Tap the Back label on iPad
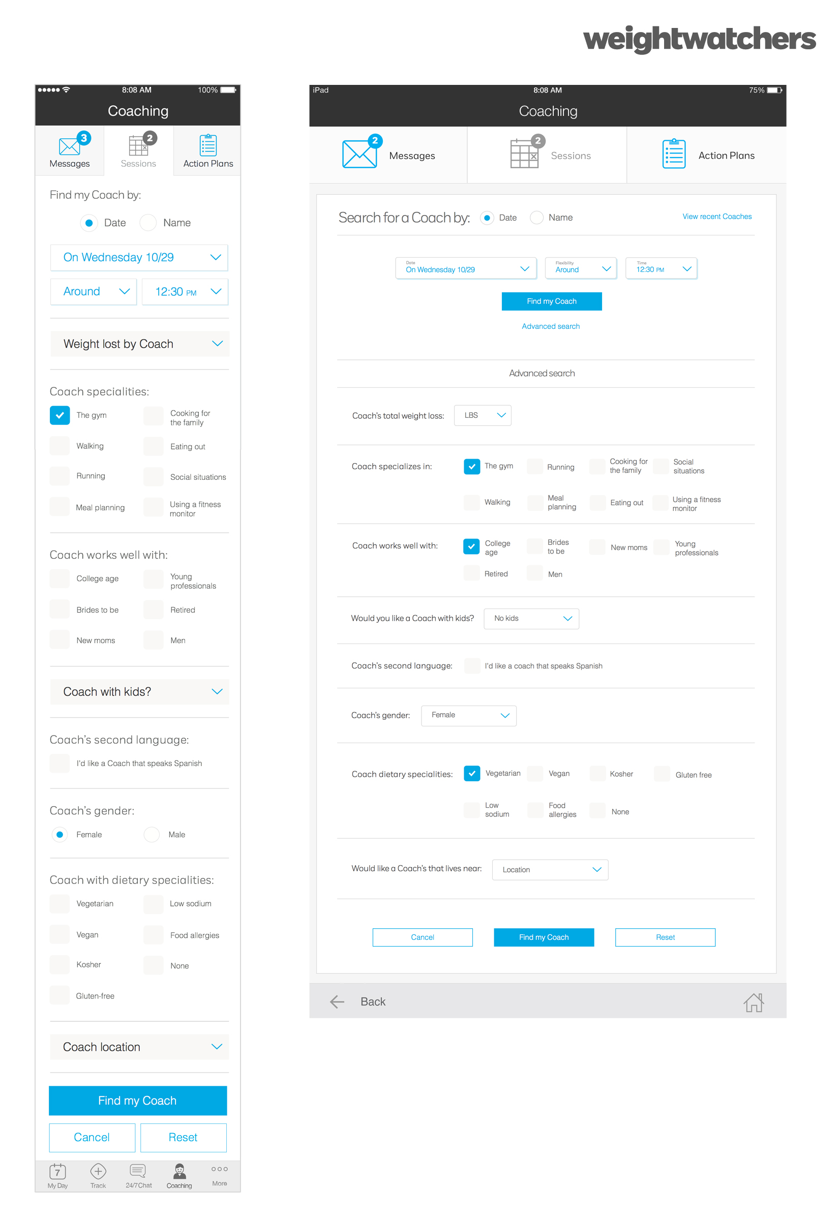Screen dimensions: 839x1220 373,1002
